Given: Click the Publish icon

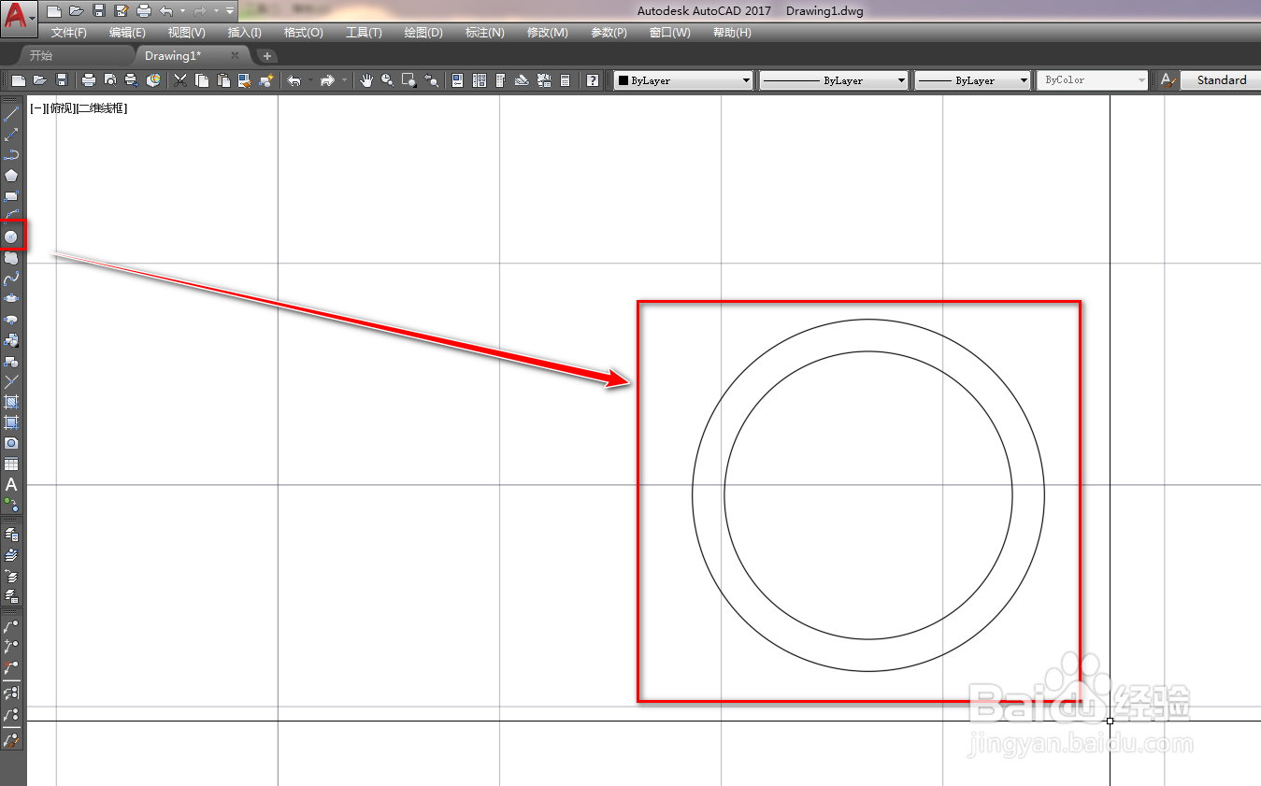Looking at the screenshot, I should coord(132,80).
